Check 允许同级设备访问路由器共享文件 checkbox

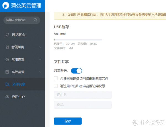(56, 78)
